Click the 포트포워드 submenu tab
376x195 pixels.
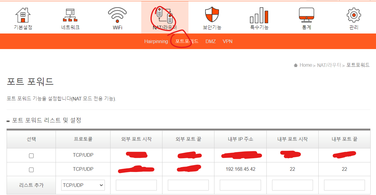pyautogui.click(x=187, y=42)
